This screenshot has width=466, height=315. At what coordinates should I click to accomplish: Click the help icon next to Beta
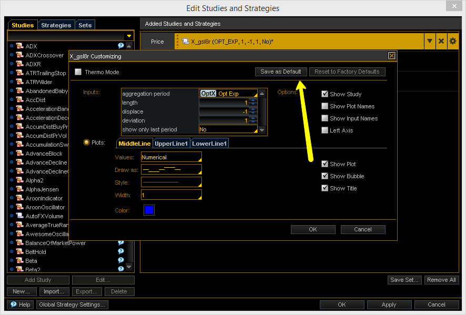120,260
